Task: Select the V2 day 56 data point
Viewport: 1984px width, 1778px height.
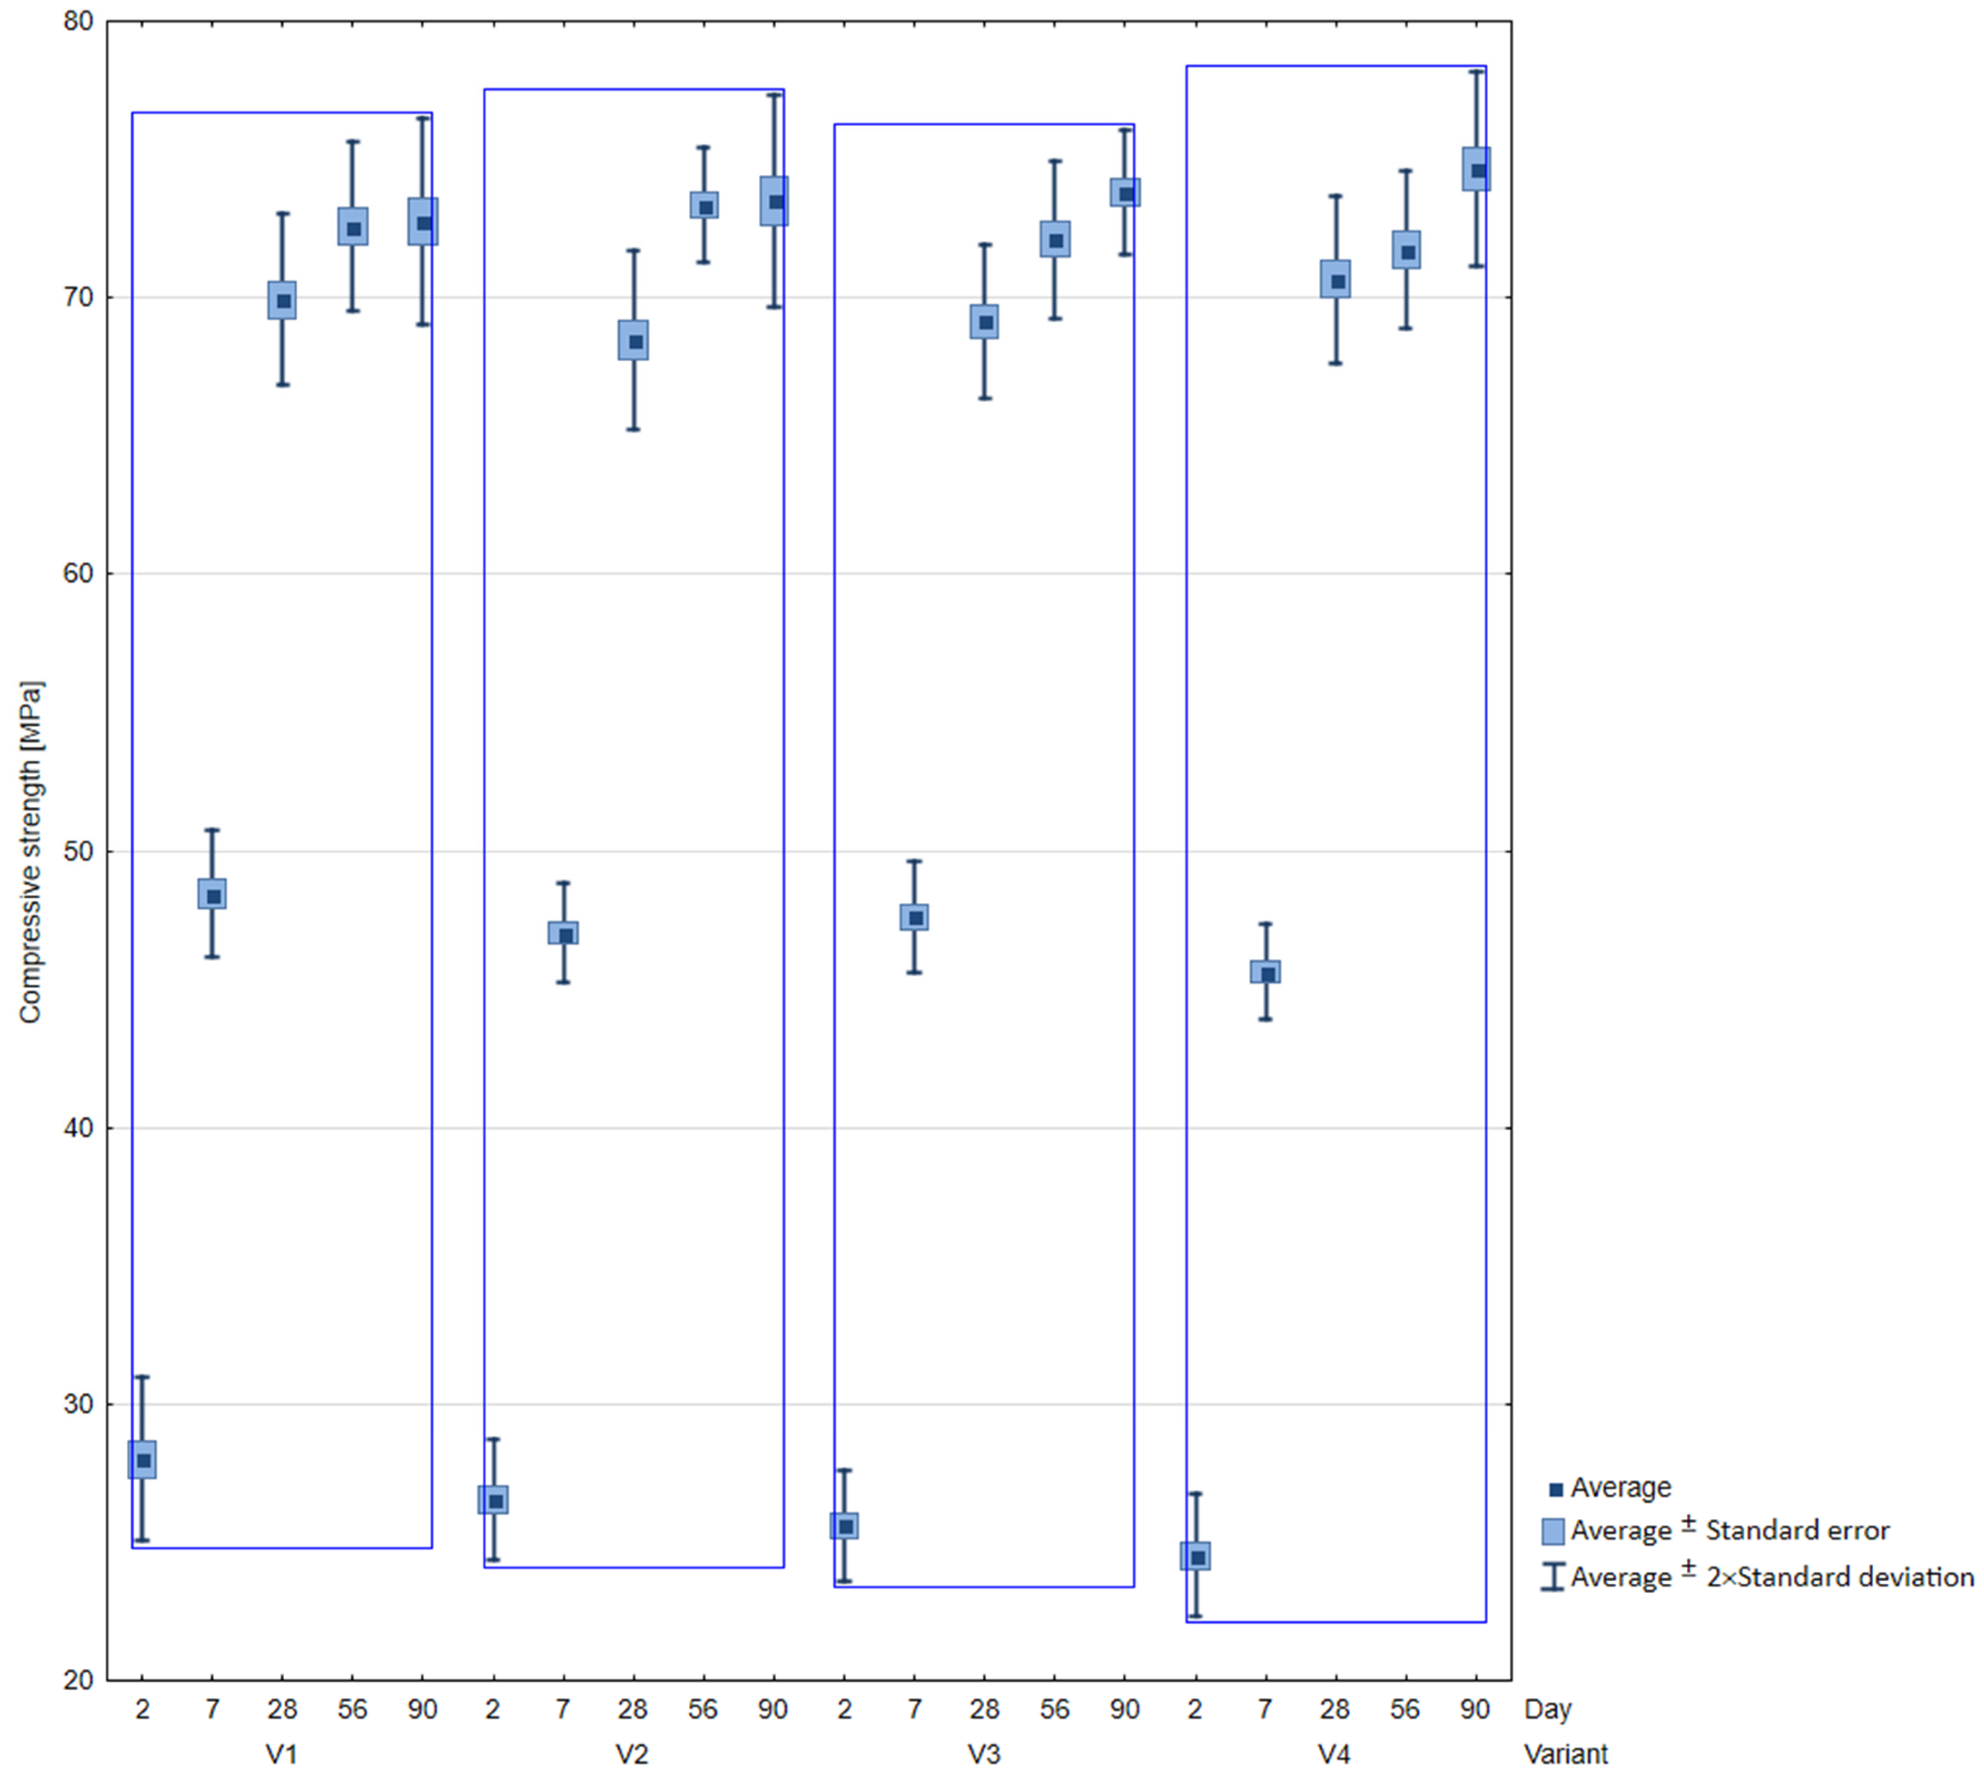Action: click(x=704, y=207)
